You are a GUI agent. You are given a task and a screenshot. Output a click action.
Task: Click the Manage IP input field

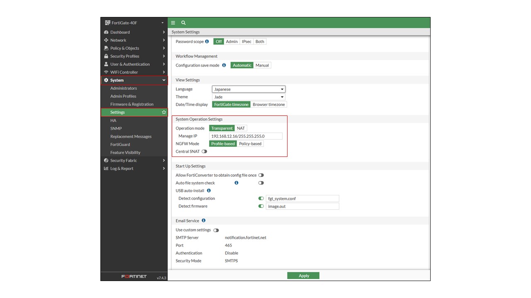tap(246, 136)
